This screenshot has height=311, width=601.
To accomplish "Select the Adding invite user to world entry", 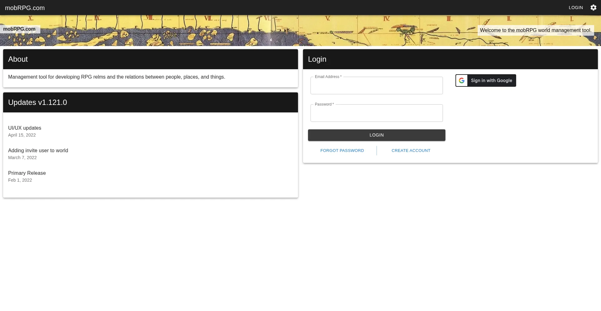I will click(38, 151).
